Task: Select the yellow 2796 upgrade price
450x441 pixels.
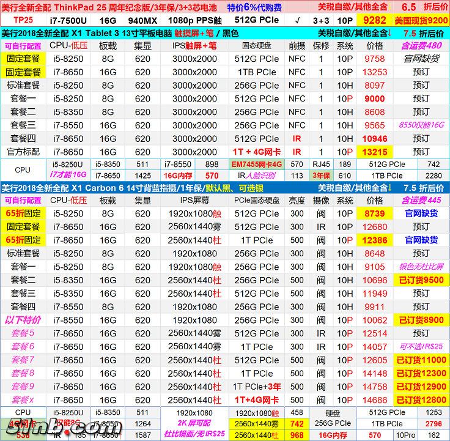Action: pos(433,424)
